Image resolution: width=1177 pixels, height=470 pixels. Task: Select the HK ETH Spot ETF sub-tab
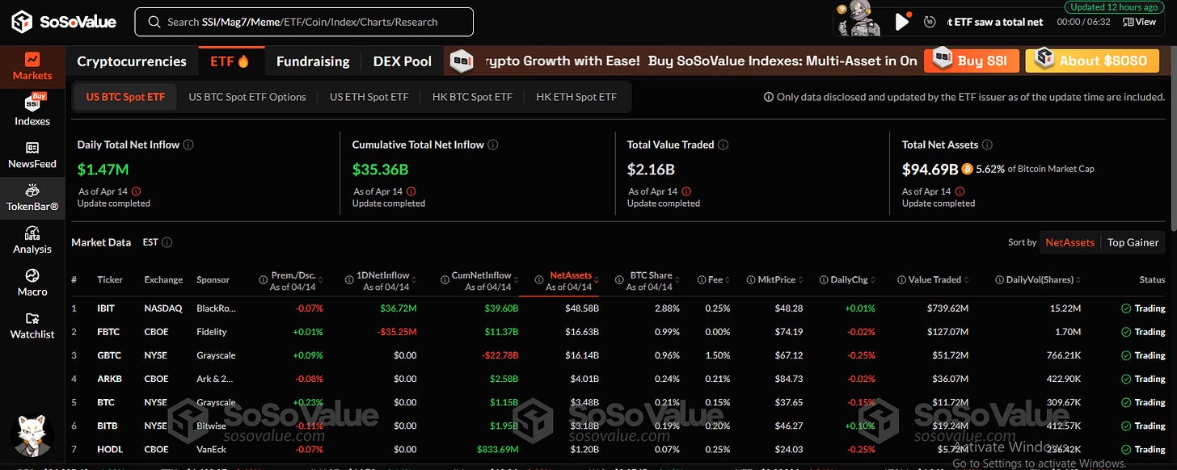pos(576,97)
